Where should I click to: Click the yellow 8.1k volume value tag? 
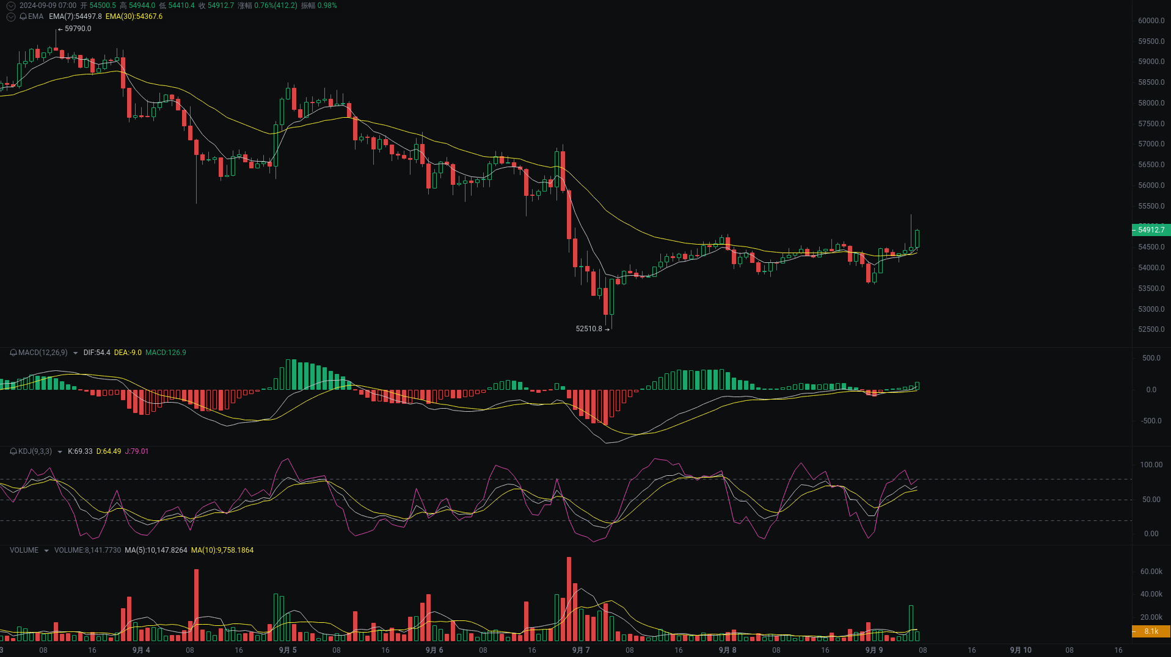click(x=1151, y=631)
